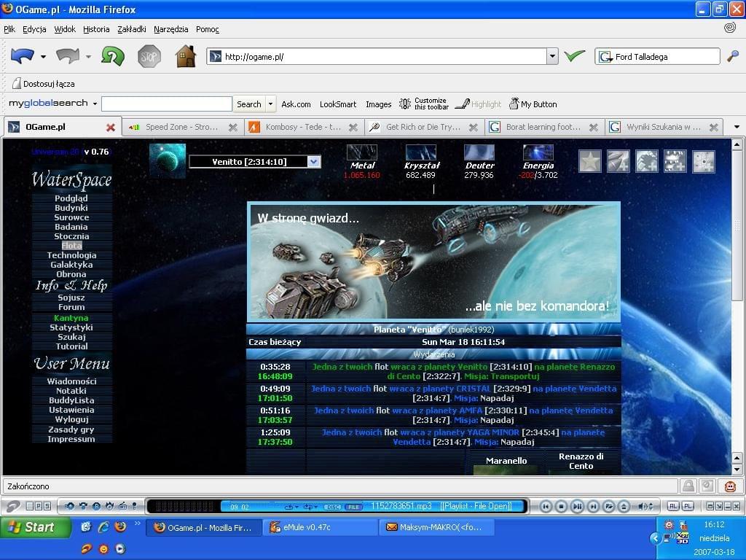
Task: Open the Search button dropdown arrow
Action: [x=270, y=104]
